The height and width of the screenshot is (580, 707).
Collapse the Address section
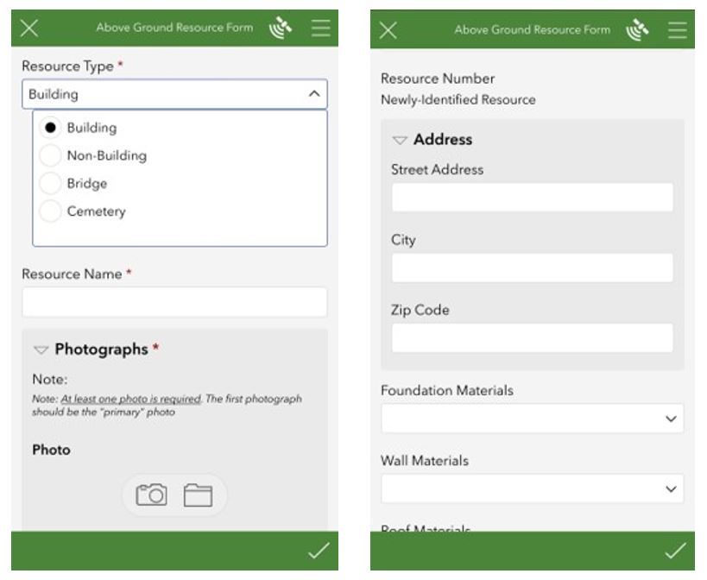click(x=400, y=140)
